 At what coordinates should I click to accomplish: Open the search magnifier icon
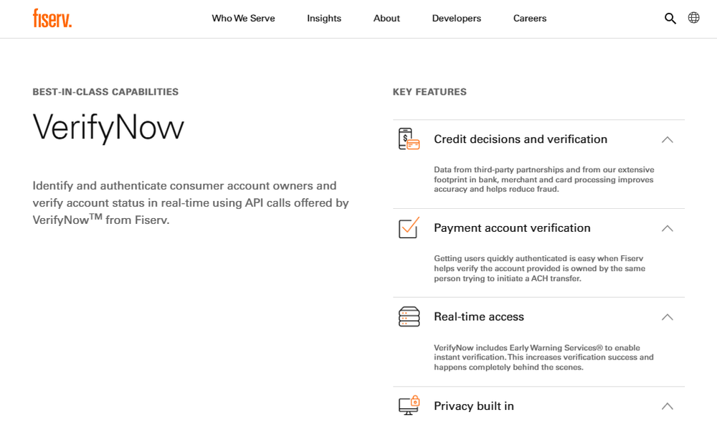(x=670, y=19)
